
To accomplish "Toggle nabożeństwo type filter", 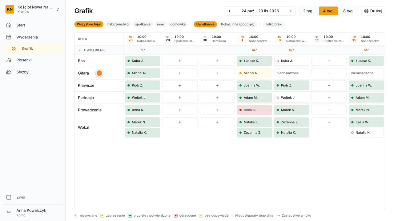I will point(118,24).
